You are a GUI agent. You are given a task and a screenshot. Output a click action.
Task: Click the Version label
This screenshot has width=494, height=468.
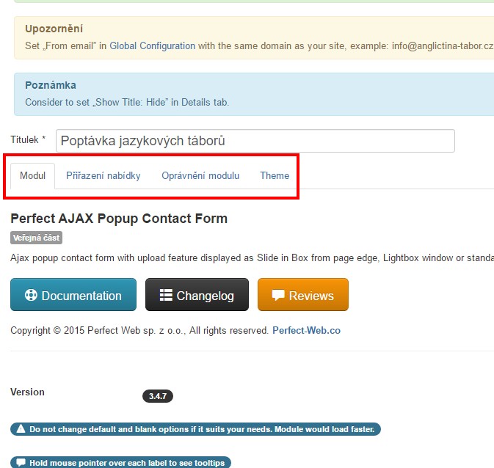27,392
